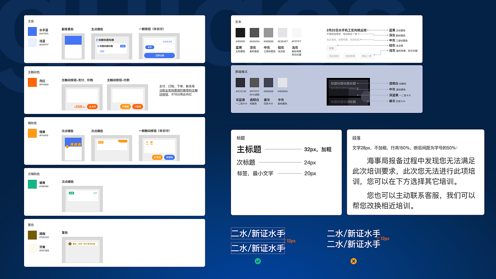Click the orange 去支付 payment button

pyautogui.click(x=92, y=107)
